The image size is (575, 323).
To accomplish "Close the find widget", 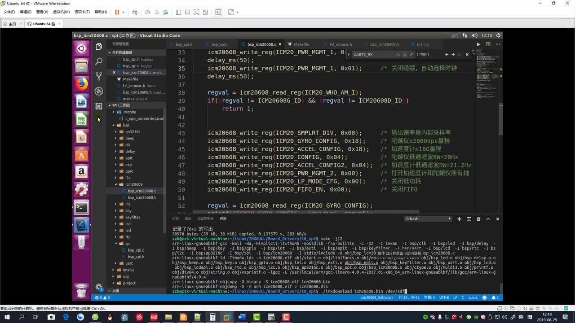I will 467,54.
